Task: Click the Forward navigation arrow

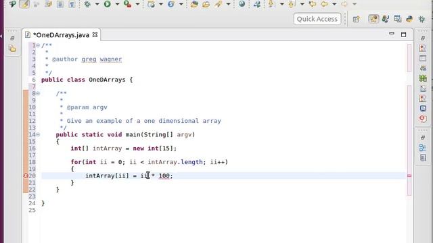Action: (x=344, y=4)
